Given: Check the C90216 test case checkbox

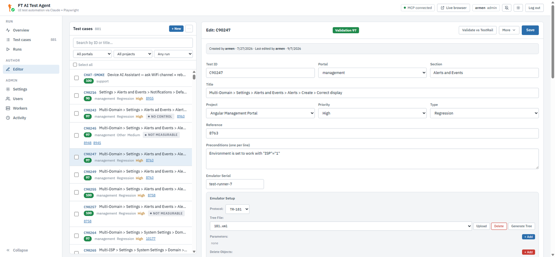Looking at the screenshot, I should point(76,96).
